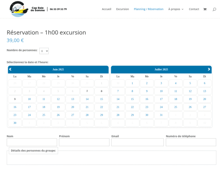Click the Nom input field
The height and width of the screenshot is (169, 220).
click(32, 142)
